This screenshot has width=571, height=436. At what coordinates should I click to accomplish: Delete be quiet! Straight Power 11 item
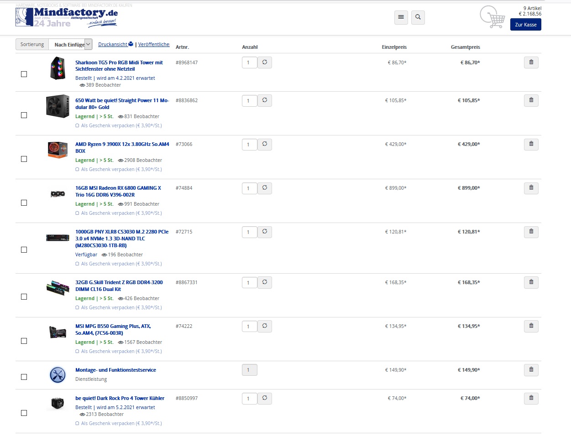pos(531,100)
